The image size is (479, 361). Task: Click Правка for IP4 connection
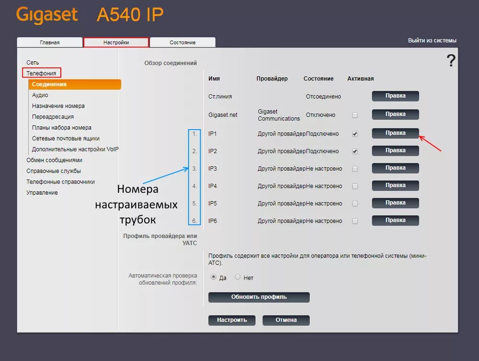tap(395, 185)
